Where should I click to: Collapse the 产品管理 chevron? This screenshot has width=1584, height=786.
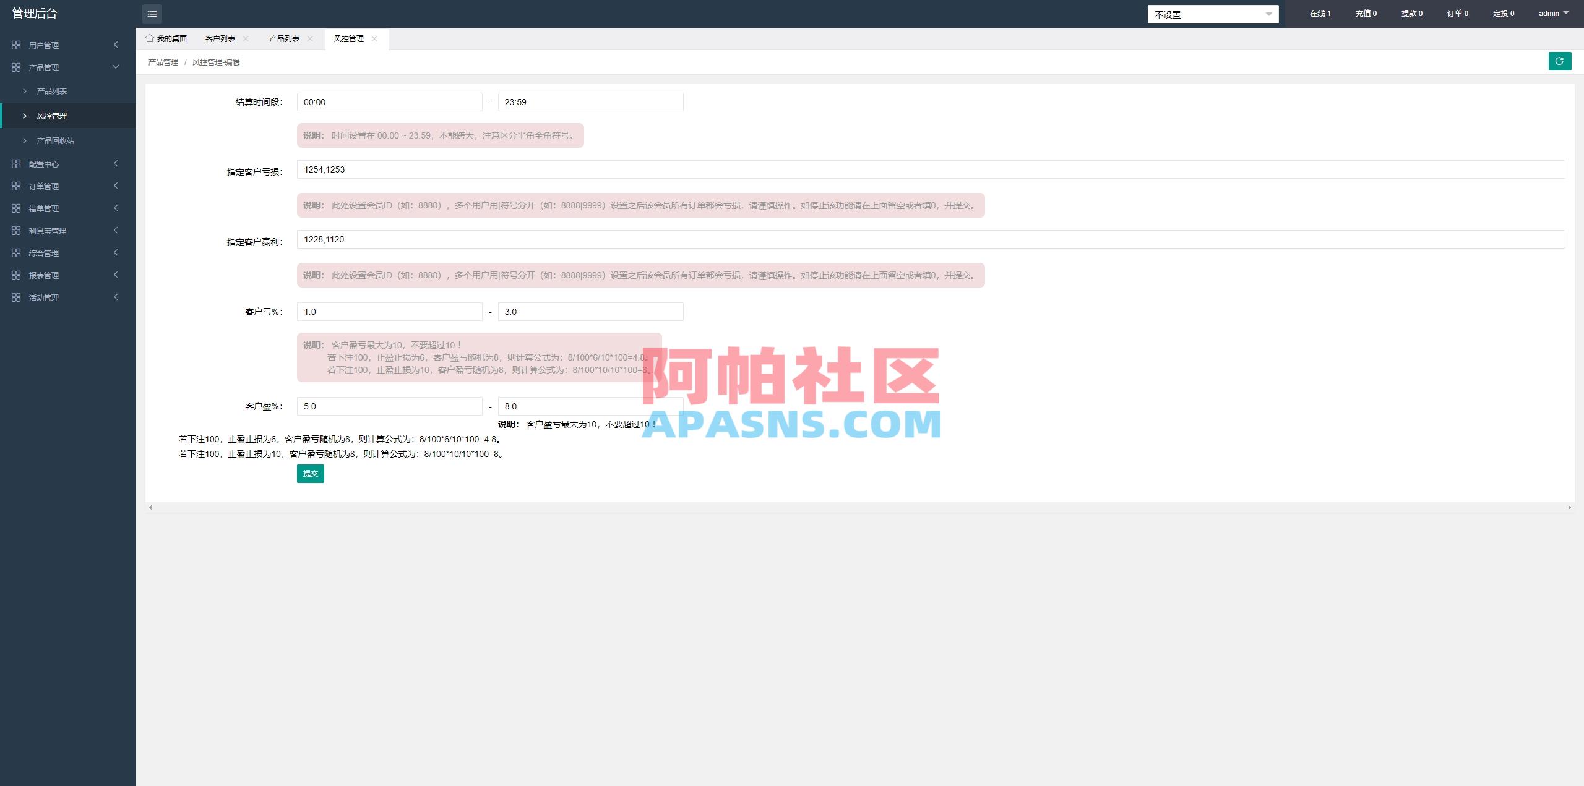pos(116,67)
